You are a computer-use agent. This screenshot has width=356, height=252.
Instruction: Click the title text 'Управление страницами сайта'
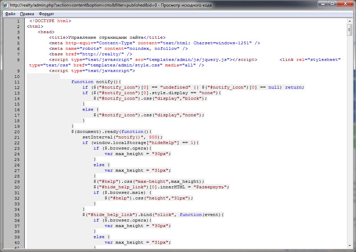pos(106,37)
